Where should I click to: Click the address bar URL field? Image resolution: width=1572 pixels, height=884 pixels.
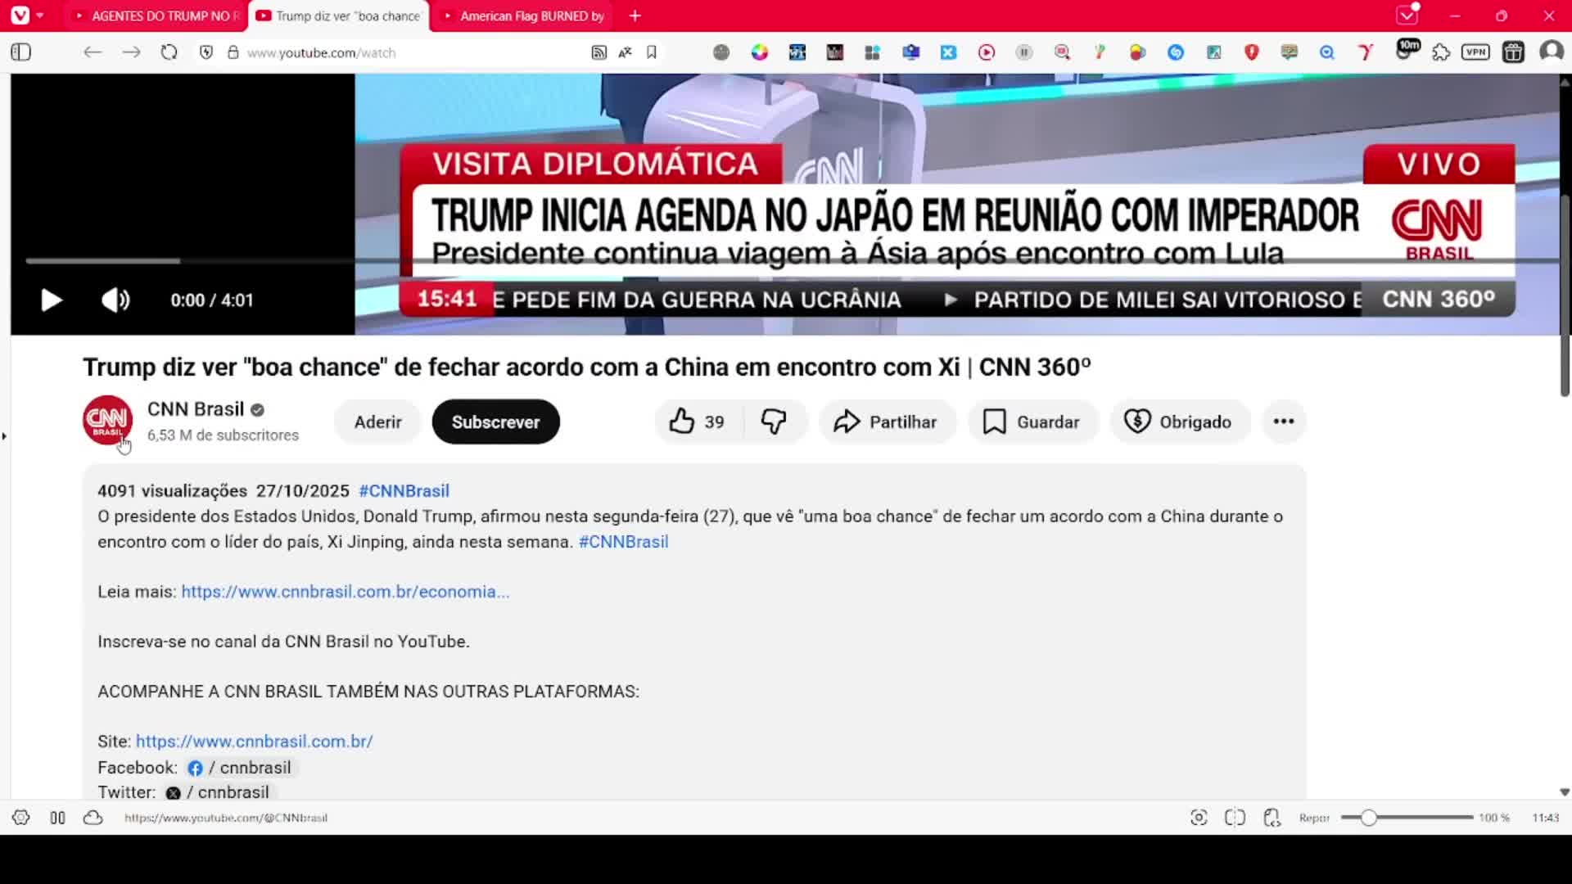pos(409,52)
